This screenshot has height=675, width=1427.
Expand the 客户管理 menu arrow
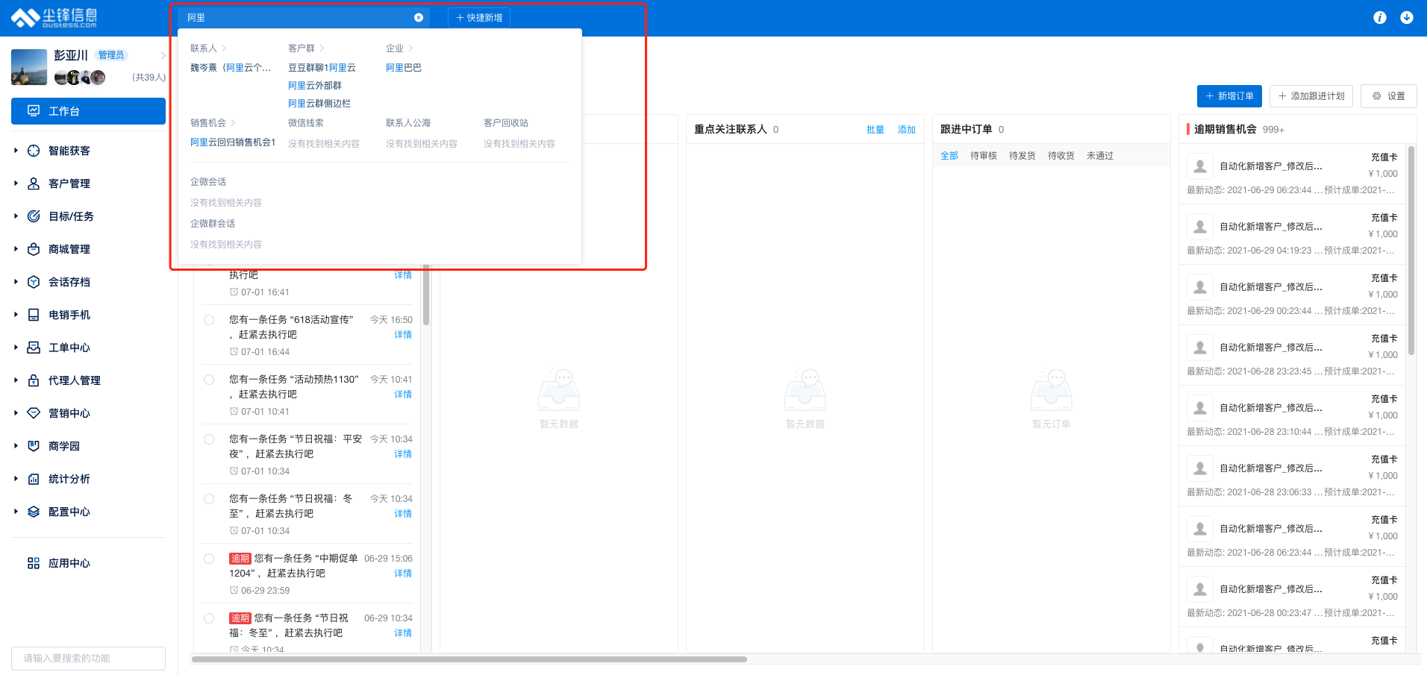tap(16, 183)
